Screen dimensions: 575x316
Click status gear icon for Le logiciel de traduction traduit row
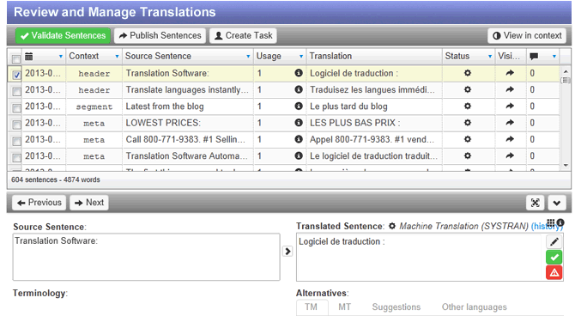(x=467, y=155)
